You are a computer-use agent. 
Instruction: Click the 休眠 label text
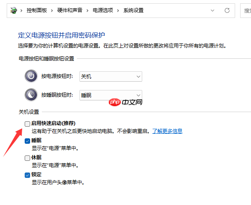36,157
